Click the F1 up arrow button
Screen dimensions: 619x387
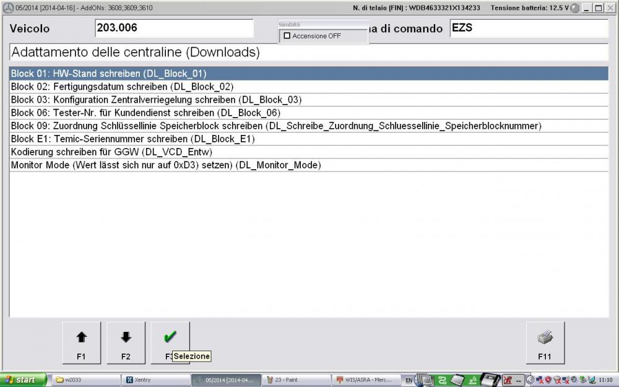click(x=81, y=342)
